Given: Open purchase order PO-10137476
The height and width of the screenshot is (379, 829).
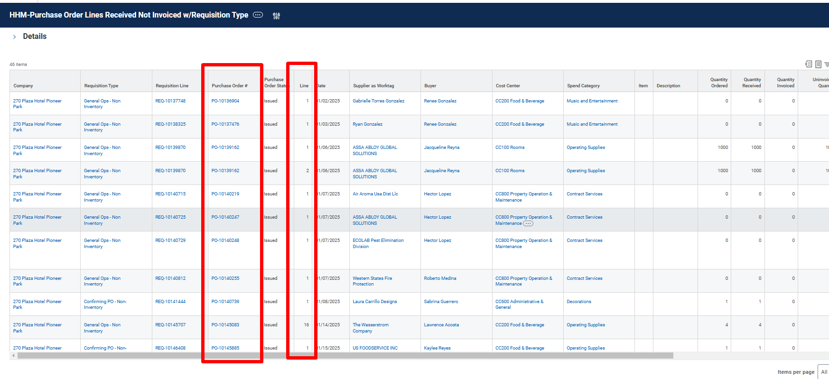Looking at the screenshot, I should click(225, 124).
